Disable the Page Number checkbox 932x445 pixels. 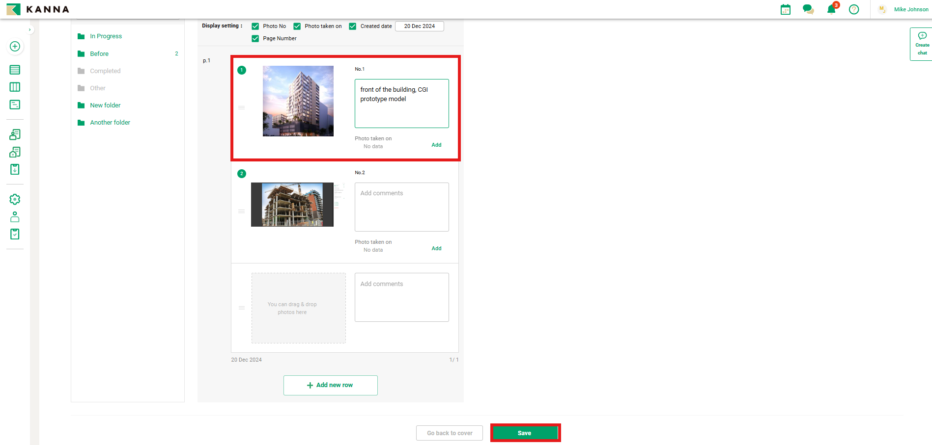pos(255,39)
